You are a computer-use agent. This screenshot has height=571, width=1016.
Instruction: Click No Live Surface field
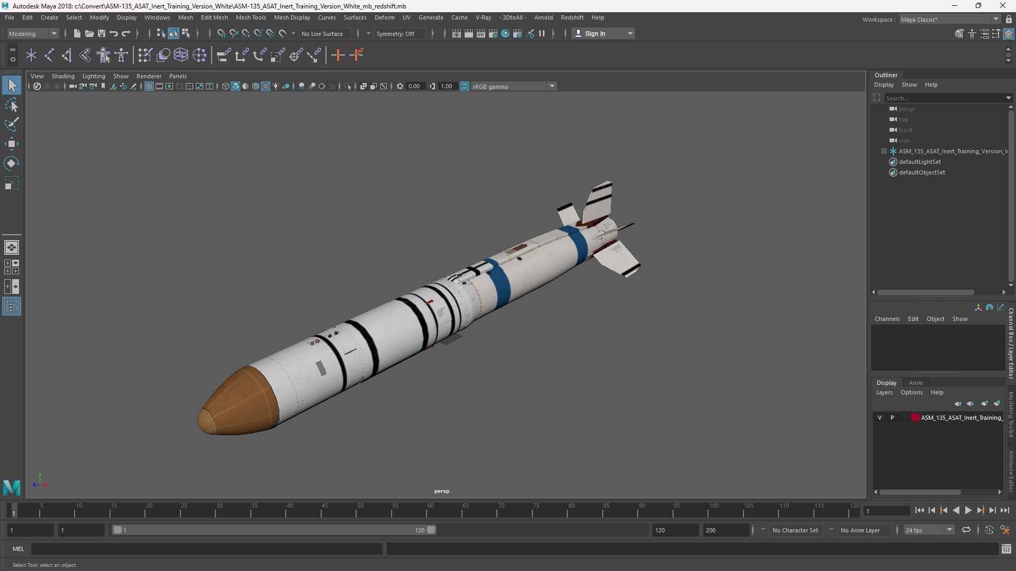[324, 33]
